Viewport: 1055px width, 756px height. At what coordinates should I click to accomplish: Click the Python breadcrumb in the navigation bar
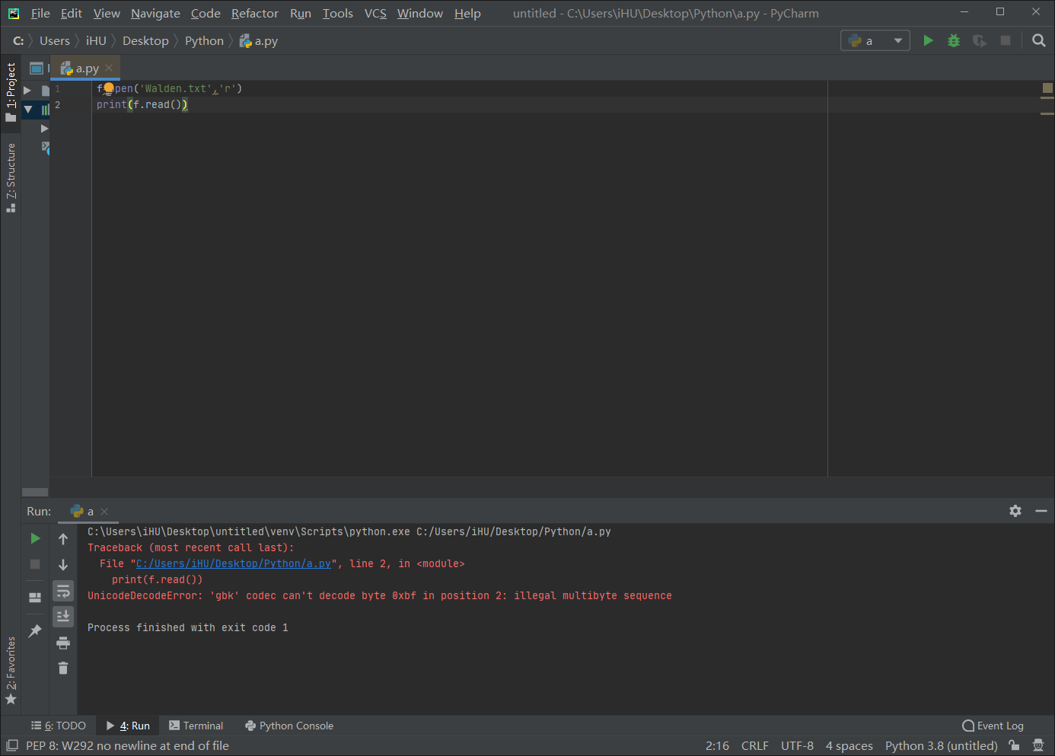(x=204, y=41)
